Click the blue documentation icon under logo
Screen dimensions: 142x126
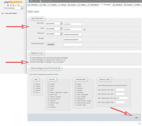click(x=13, y=5)
